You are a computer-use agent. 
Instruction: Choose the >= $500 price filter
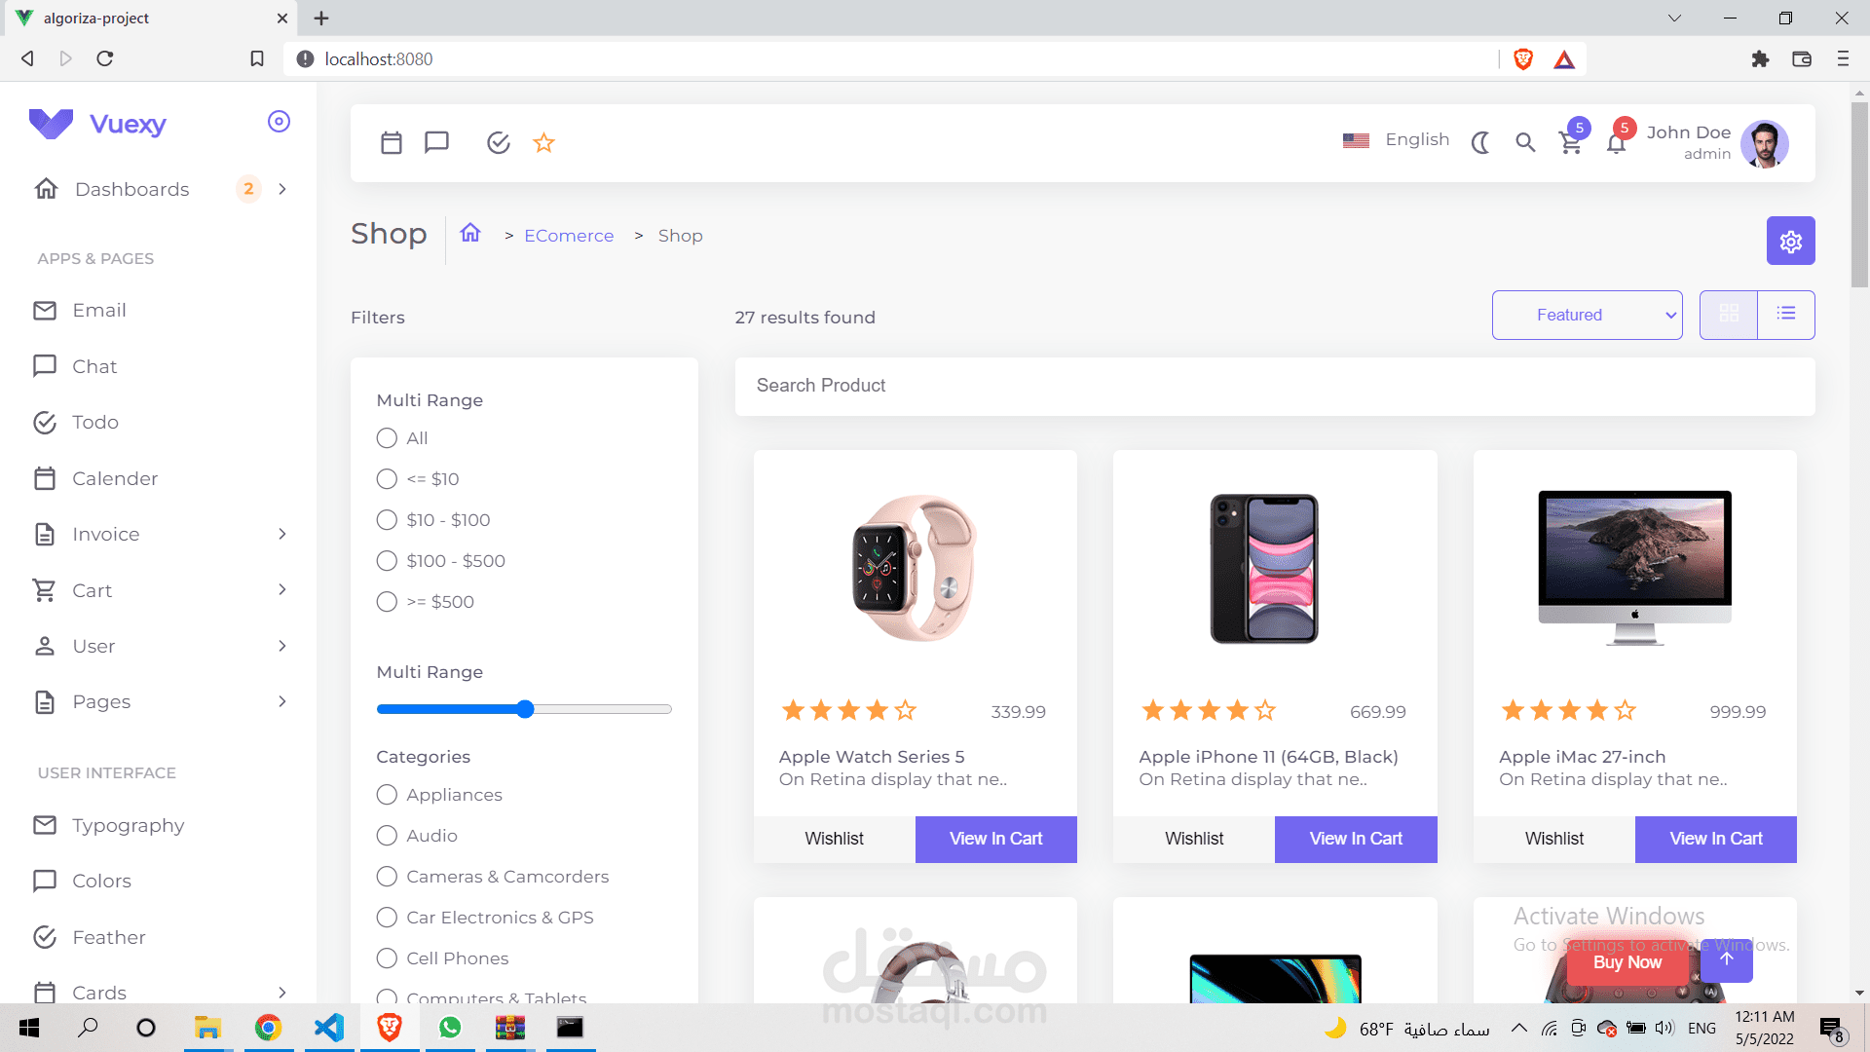coord(386,602)
